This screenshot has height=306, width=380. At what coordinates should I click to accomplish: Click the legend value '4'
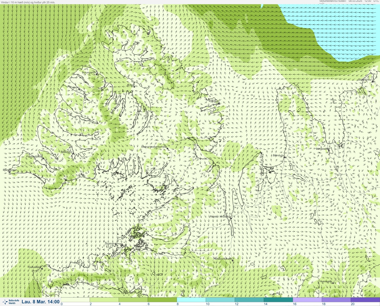point(119,304)
